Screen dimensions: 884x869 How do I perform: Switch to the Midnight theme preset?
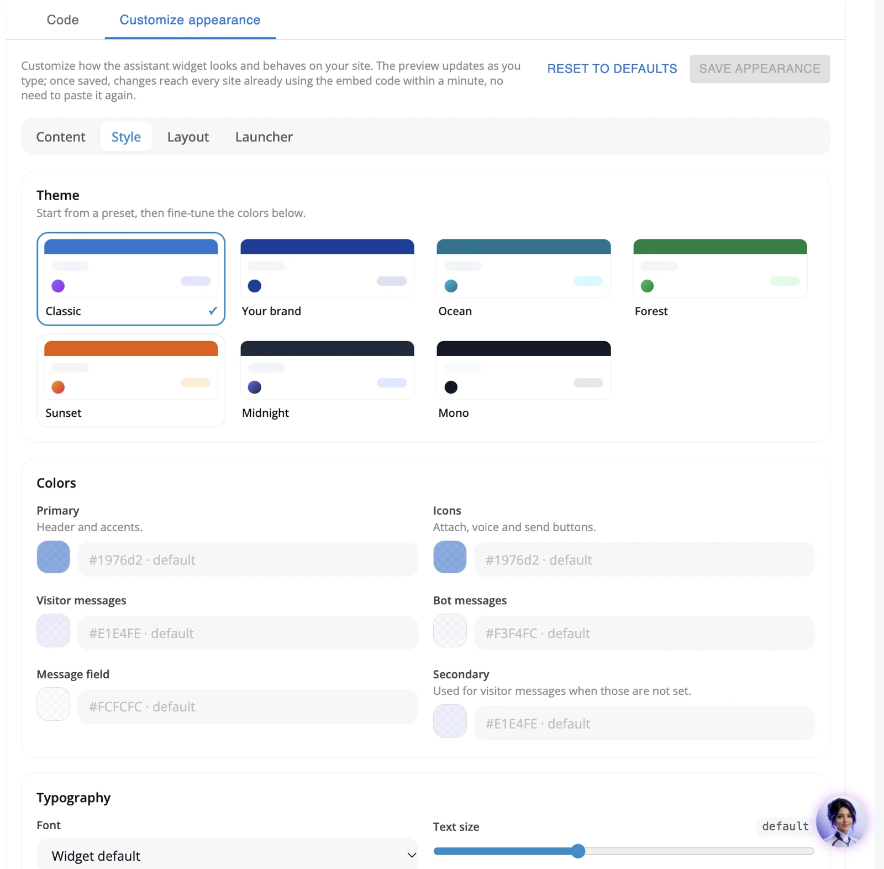coord(327,381)
